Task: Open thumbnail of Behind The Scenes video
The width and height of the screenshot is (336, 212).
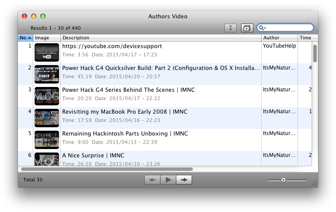Action: 47,96
